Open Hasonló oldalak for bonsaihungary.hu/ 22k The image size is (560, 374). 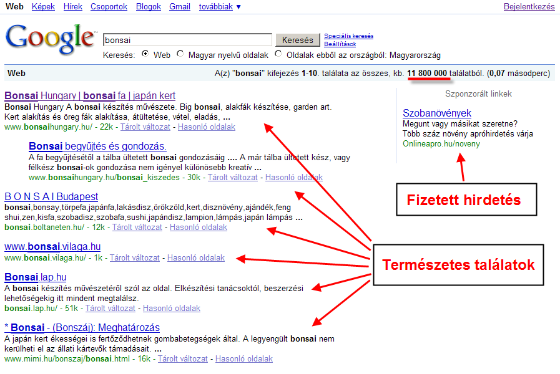point(207,127)
